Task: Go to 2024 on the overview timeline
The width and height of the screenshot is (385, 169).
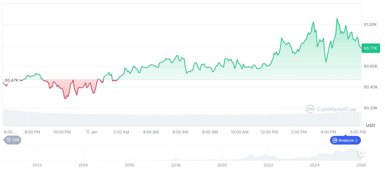Action: tap(315, 165)
